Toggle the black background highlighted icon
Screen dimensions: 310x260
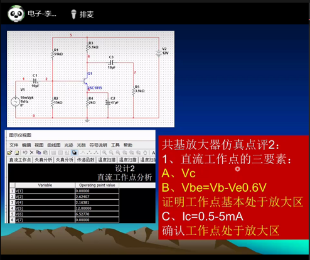click(x=74, y=153)
